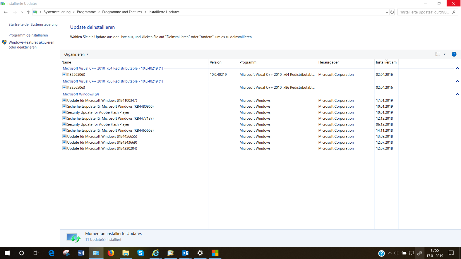Viewport: 461px width, 259px height.
Task: Open Cortana search circle in taskbar
Action: [22, 253]
